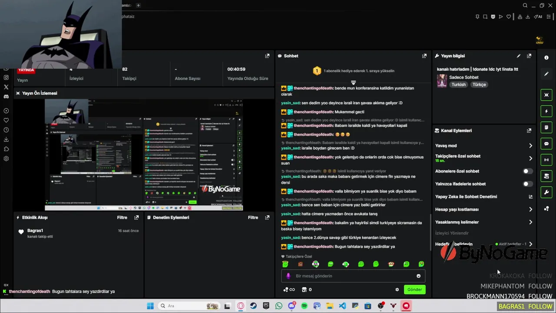Viewport: 556px width, 313px height.
Task: Toggle the moderation log document icon in right rail
Action: click(546, 127)
